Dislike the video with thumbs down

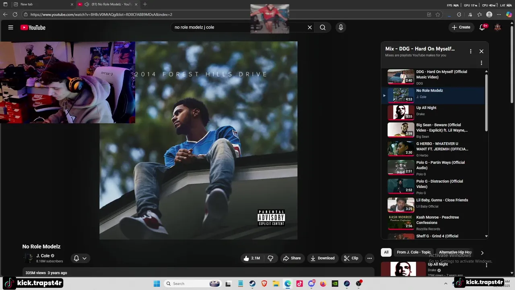pos(271,258)
